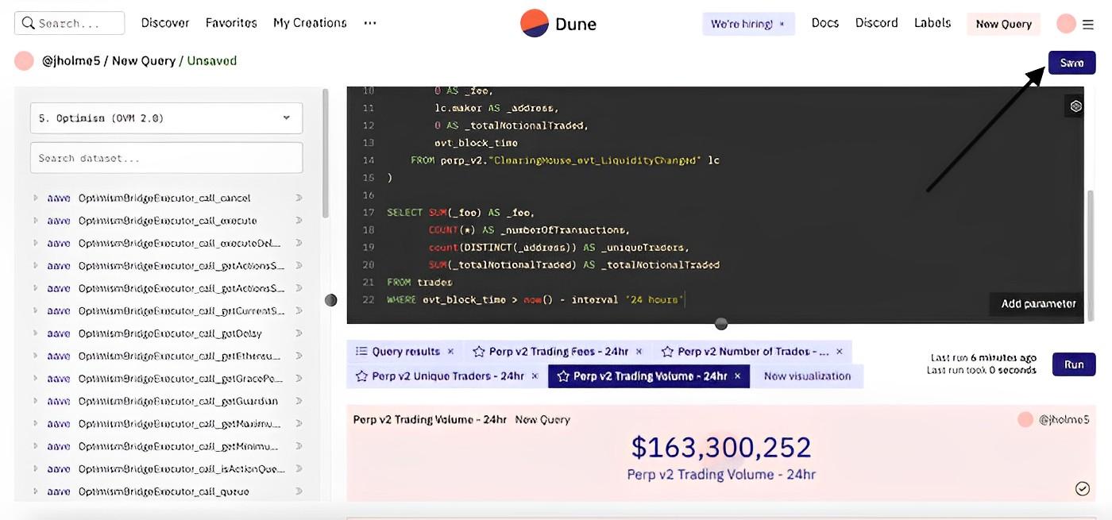Click the Unsaved status text in the breadcrumb

coord(212,60)
